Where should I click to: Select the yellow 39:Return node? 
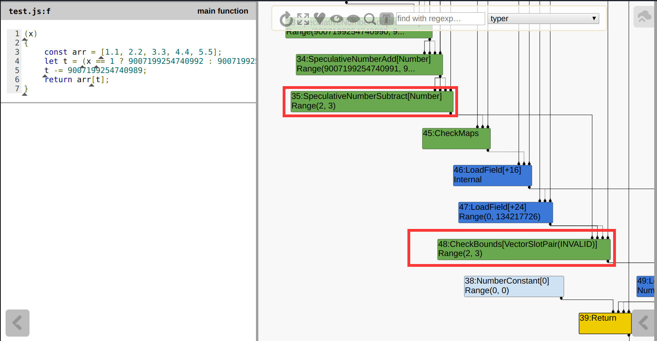tap(605, 323)
